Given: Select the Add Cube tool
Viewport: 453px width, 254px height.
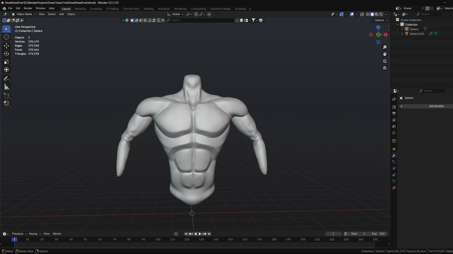Looking at the screenshot, I should (x=6, y=96).
